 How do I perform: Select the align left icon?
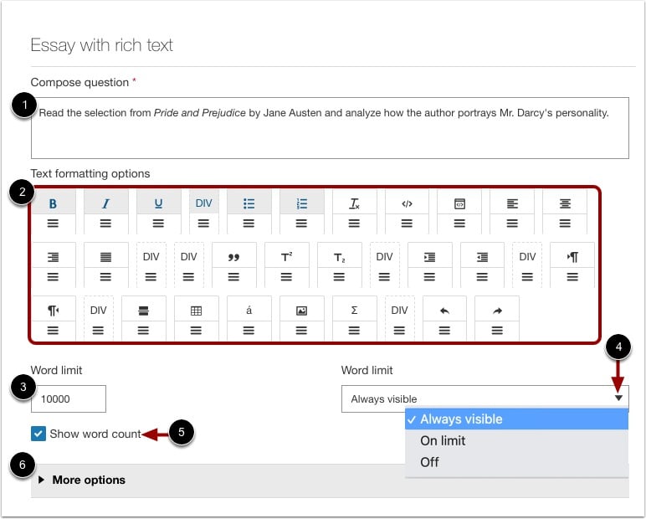pos(512,203)
